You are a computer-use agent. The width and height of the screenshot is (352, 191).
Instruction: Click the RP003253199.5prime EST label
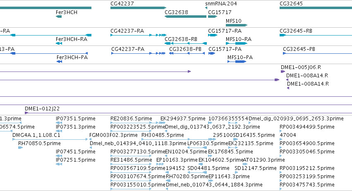click(x=307, y=177)
